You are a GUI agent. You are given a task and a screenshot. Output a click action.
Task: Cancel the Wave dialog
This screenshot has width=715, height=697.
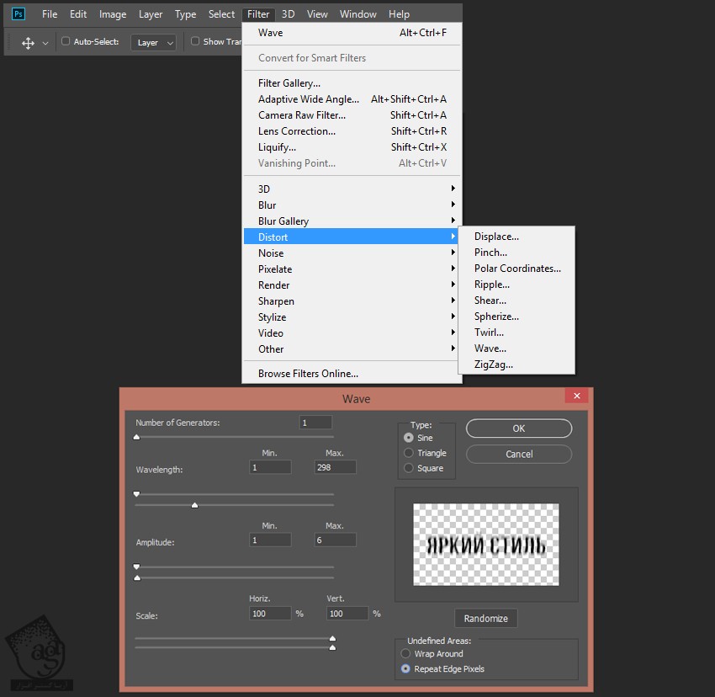click(x=518, y=454)
